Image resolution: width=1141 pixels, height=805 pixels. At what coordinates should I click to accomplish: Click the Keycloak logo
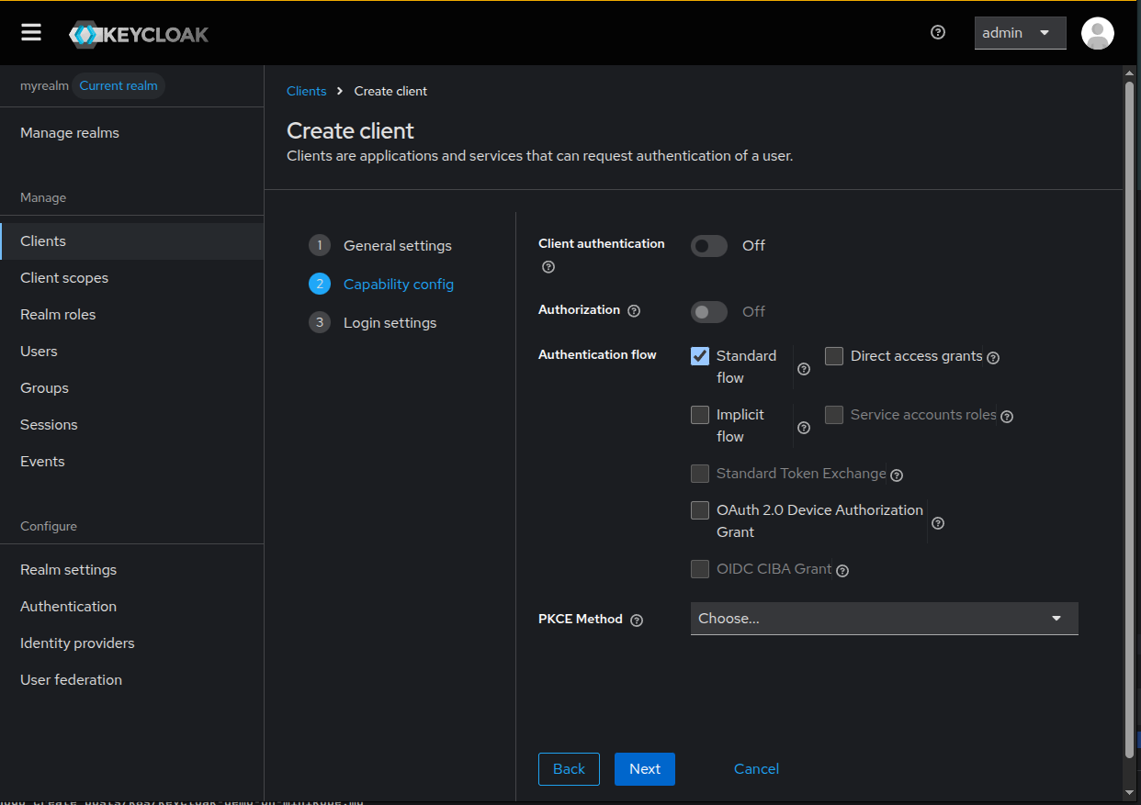tap(139, 34)
